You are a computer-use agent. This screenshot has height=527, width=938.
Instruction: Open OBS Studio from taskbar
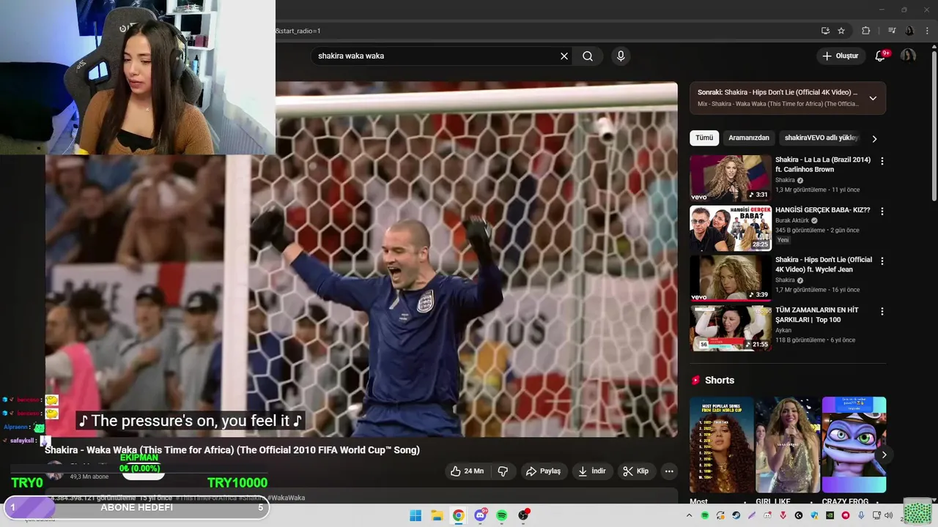point(523,515)
